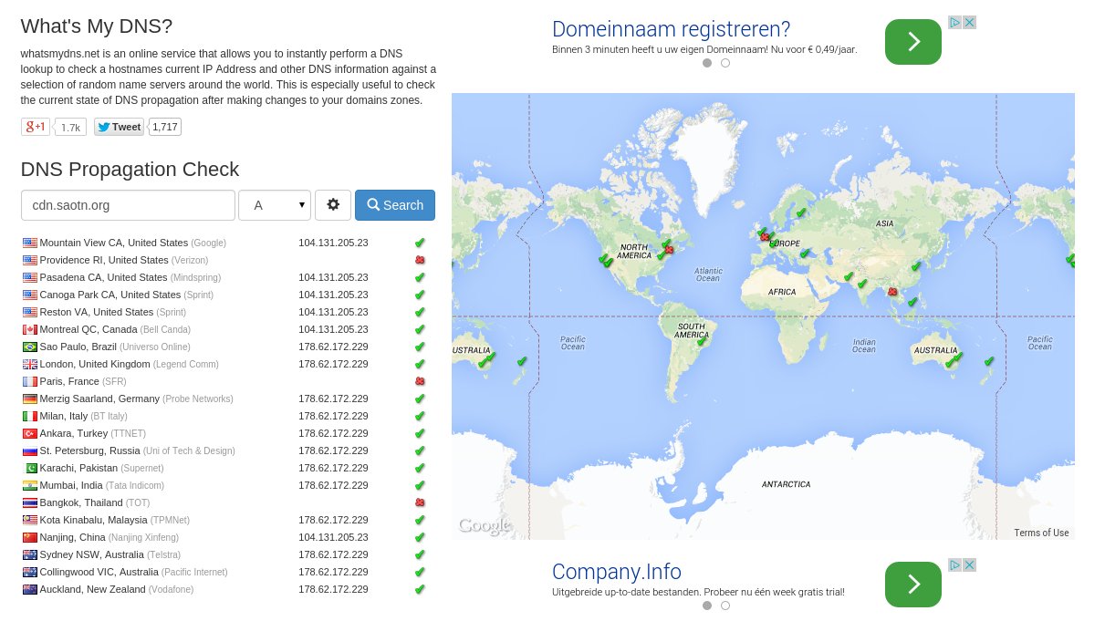This screenshot has height=642, width=1105.
Task: Click the green check for Collingwood VIC
Action: pos(420,572)
